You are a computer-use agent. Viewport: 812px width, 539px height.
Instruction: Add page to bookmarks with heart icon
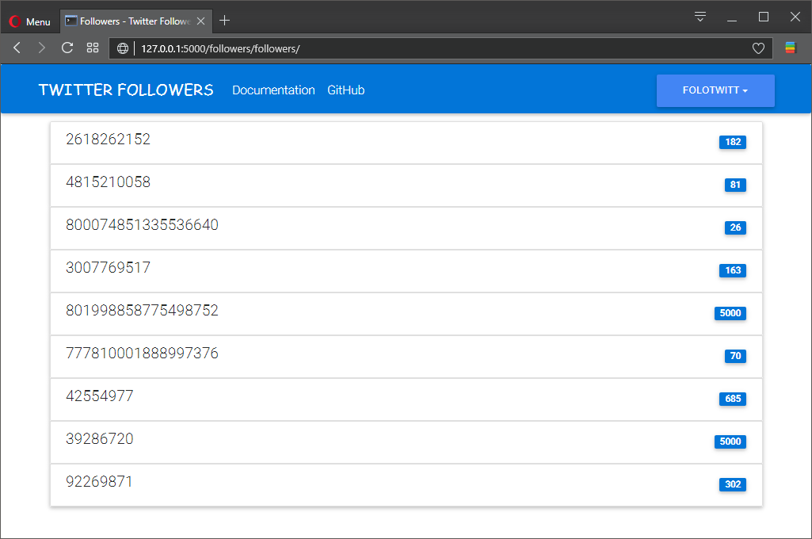point(758,48)
